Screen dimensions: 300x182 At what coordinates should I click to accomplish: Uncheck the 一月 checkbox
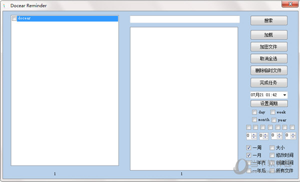point(248,155)
